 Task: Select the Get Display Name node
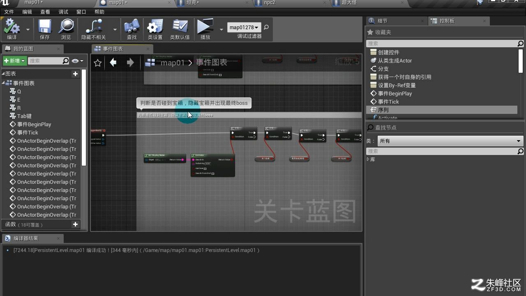pos(165,158)
